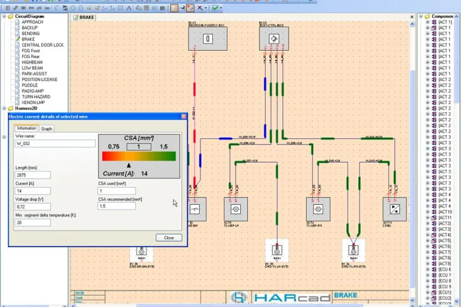Expand the [ECU 9 component node
This screenshot has height=307, width=461.
click(x=428, y=286)
